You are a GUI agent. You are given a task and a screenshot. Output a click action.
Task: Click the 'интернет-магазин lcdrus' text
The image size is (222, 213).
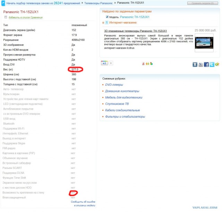point(119,48)
